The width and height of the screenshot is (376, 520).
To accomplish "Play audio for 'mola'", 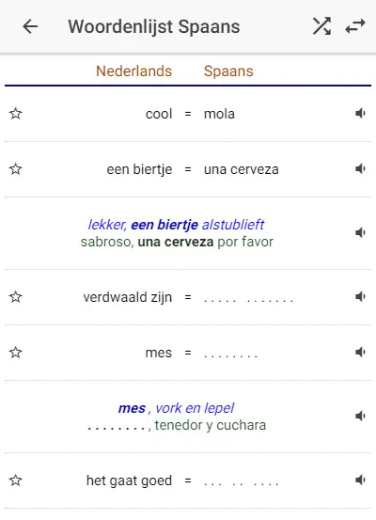I will pyautogui.click(x=360, y=114).
